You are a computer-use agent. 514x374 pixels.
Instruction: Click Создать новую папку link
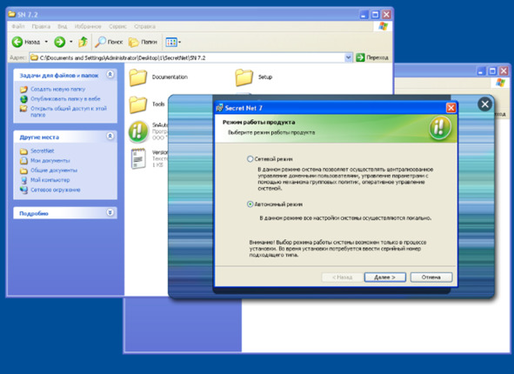pos(57,90)
